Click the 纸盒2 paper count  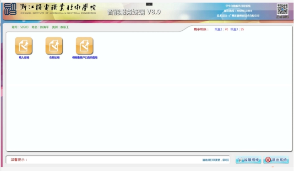pyautogui.click(x=221, y=29)
